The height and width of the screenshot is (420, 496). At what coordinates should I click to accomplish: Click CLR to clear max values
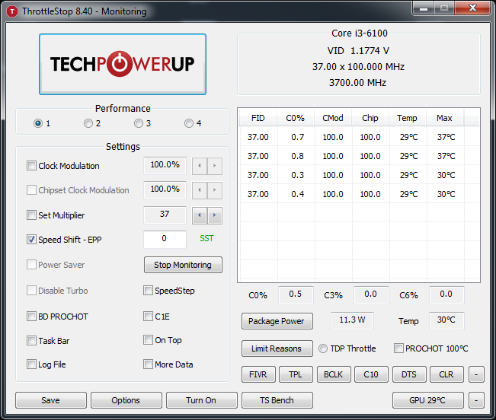click(x=446, y=374)
